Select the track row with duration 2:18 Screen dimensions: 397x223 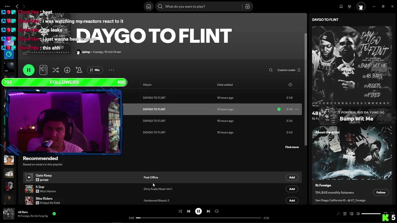212,98
